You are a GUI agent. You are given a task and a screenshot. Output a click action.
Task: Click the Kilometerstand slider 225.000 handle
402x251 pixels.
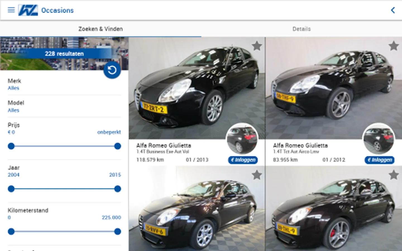[x=118, y=231]
